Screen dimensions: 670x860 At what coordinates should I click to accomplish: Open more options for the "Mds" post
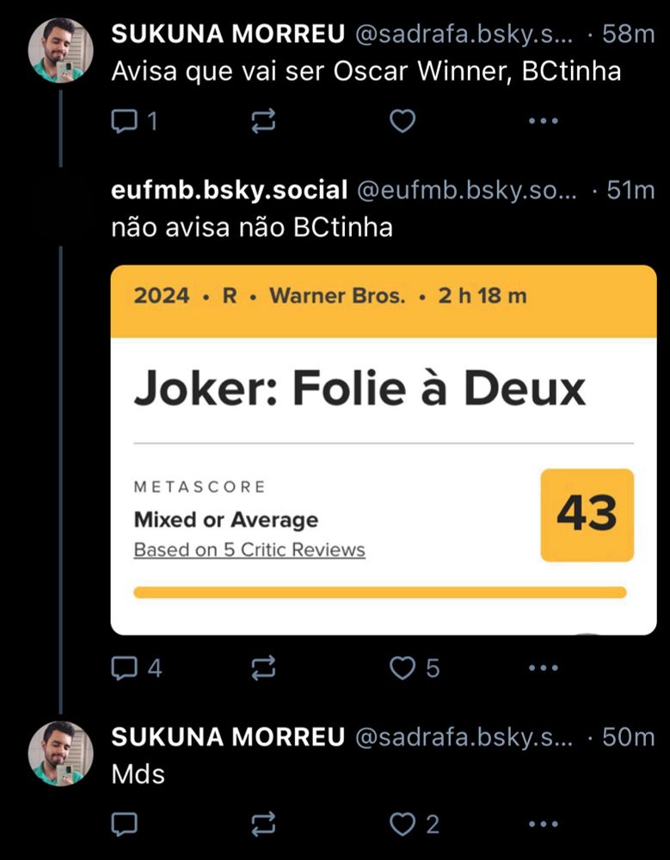point(543,825)
